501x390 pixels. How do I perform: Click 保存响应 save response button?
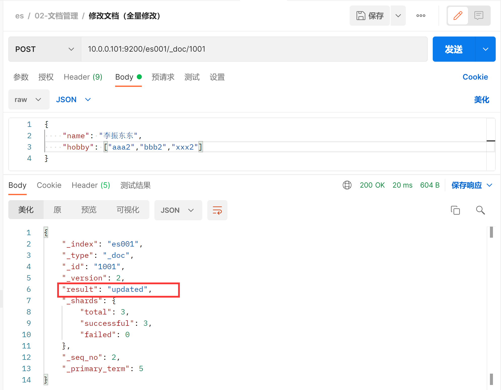point(466,185)
